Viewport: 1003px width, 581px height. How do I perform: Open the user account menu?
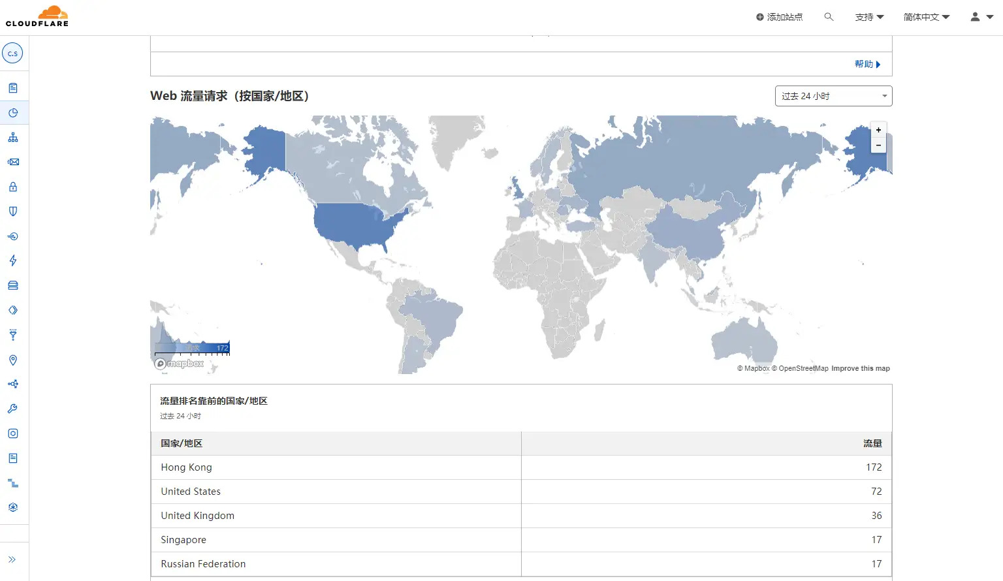pos(981,17)
